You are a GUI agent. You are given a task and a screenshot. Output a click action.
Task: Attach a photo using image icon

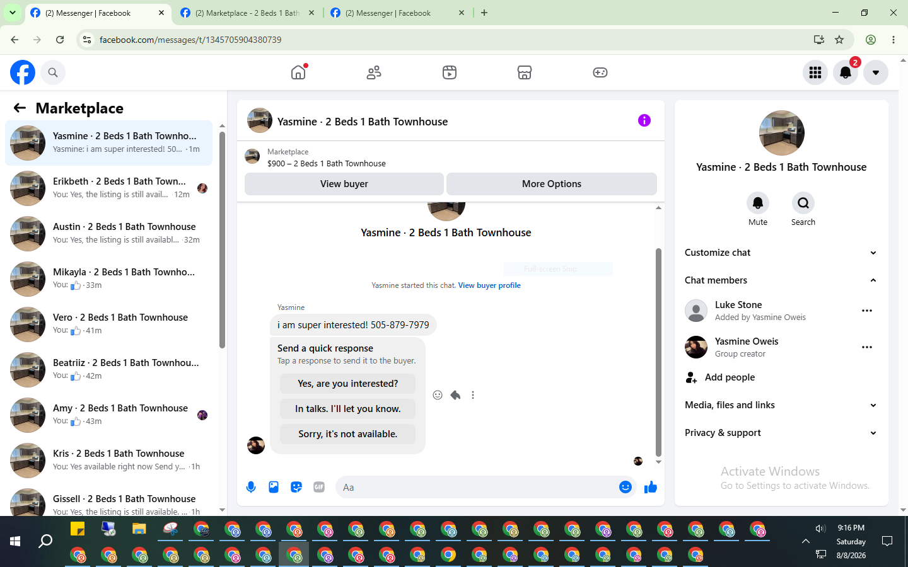pyautogui.click(x=274, y=487)
